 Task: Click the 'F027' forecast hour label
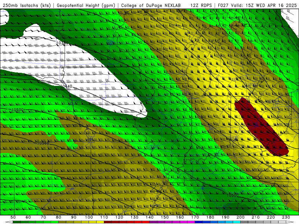pyautogui.click(x=224, y=6)
